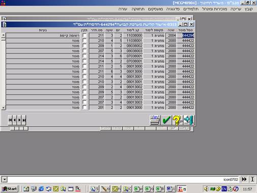The image size is (257, 193).
Task: Open the קובץ menu
Action: click(248, 9)
